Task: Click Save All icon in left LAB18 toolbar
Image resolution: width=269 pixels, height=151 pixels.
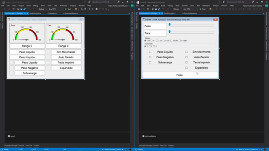Action: pos(24,9)
